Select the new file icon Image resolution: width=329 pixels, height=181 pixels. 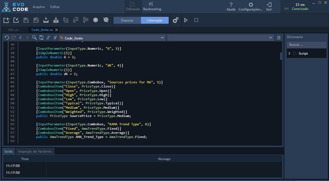coord(6,20)
